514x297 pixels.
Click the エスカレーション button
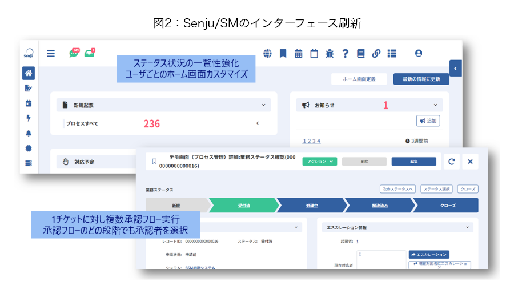429,255
